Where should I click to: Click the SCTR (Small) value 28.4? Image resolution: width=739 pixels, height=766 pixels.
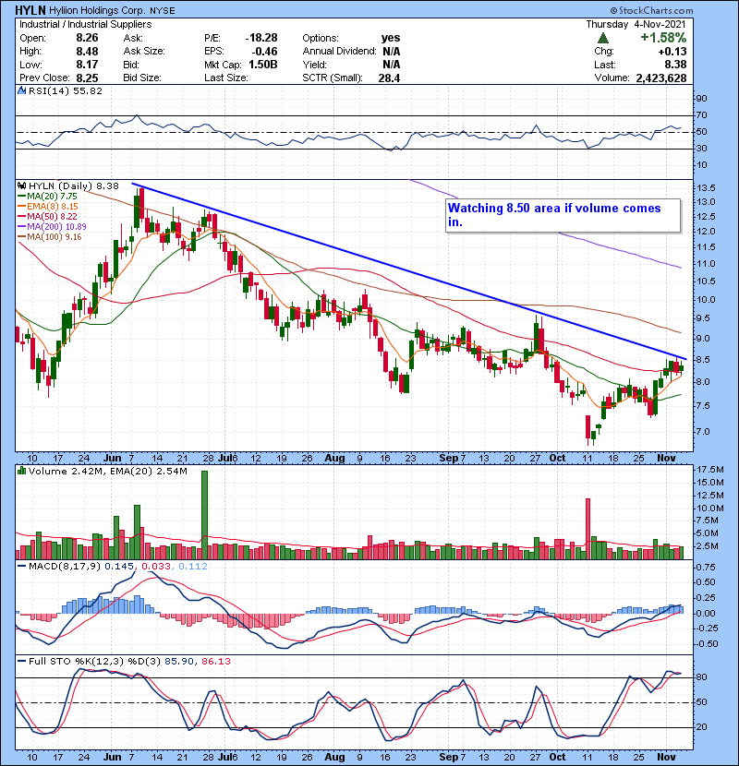point(389,78)
